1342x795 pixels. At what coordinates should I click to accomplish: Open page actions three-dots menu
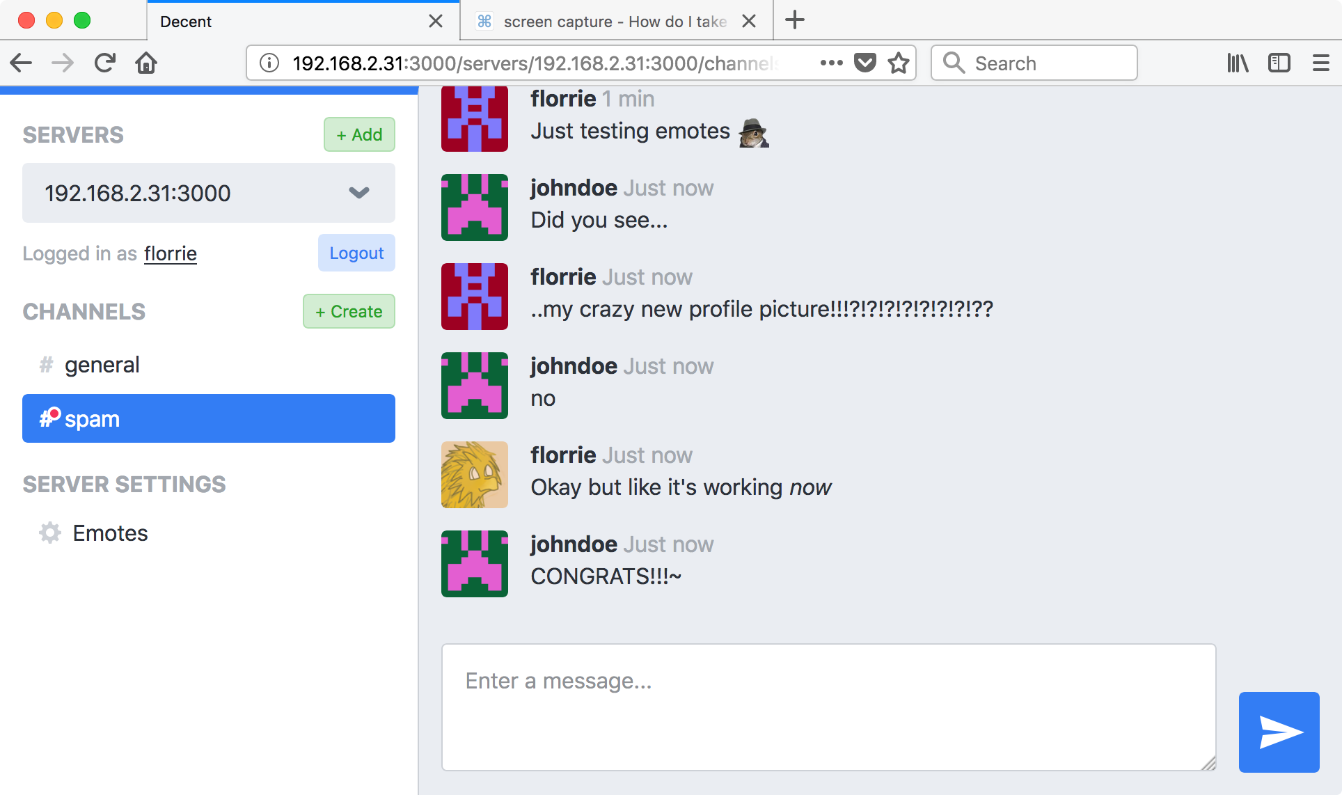tap(831, 63)
